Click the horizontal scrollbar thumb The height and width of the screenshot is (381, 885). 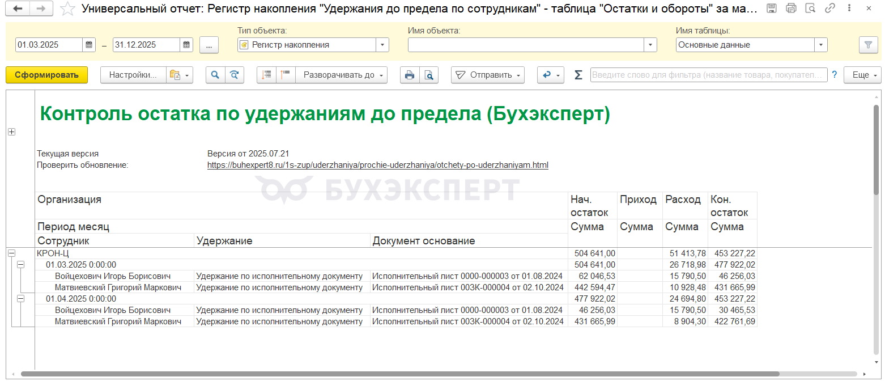pyautogui.click(x=400, y=374)
